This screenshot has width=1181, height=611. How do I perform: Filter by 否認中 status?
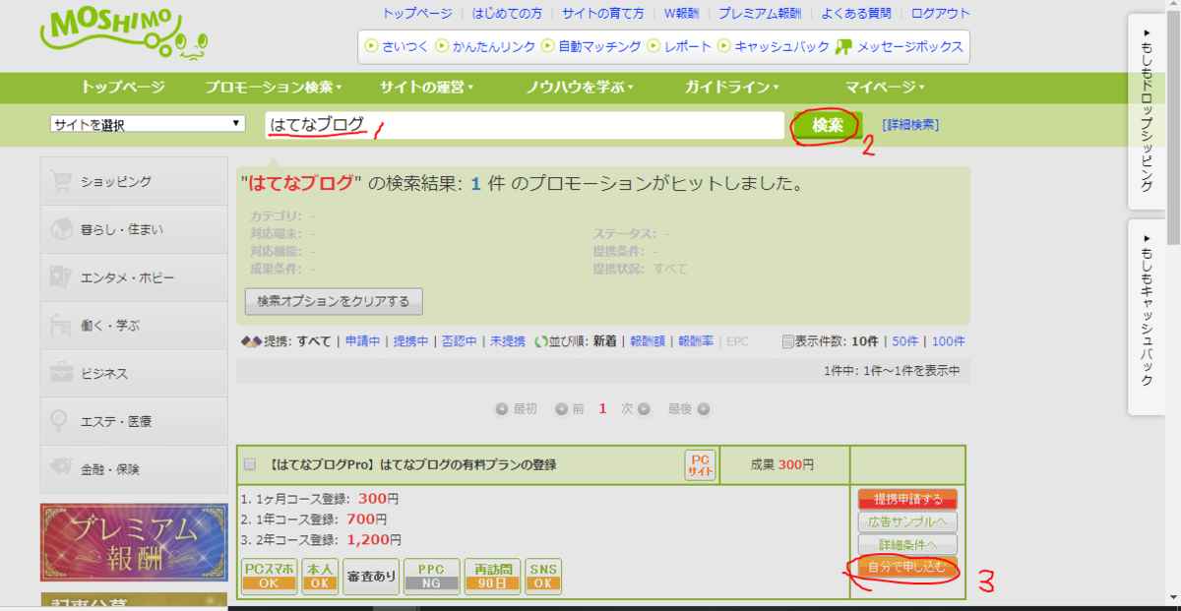[x=459, y=341]
